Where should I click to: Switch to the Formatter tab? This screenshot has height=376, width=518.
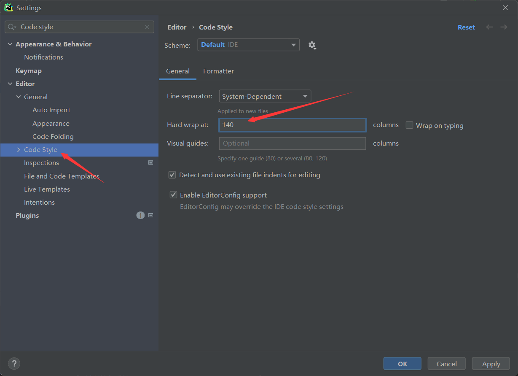click(x=218, y=71)
